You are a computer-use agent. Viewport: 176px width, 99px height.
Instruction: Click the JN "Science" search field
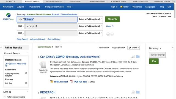[x=47, y=19]
